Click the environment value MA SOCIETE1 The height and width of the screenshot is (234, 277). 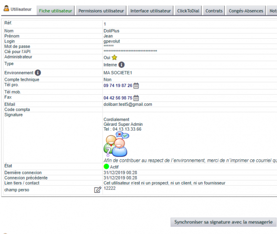coord(117,73)
